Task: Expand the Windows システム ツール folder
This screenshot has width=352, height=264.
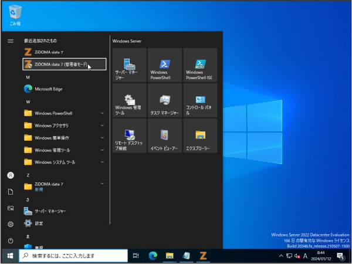Action: (65, 162)
